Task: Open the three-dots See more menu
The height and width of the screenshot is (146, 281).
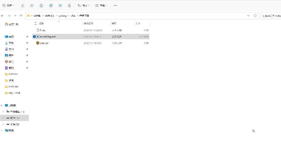Action: point(115,5)
